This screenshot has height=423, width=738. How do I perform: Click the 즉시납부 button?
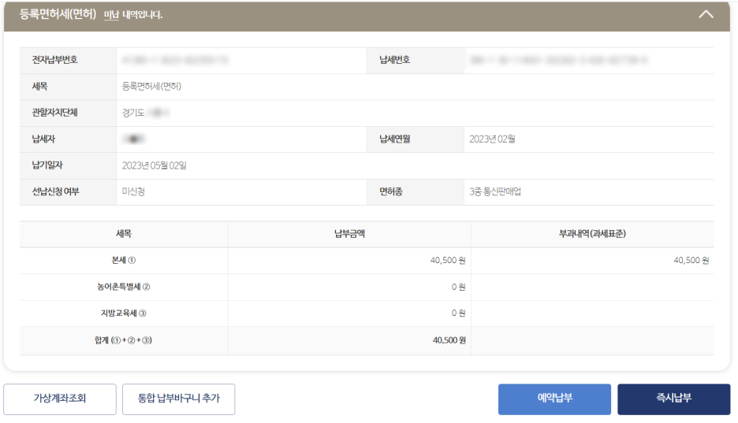[x=673, y=399]
